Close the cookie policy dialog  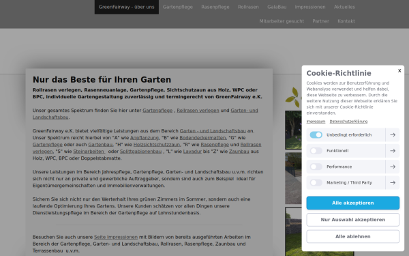tap(399, 70)
